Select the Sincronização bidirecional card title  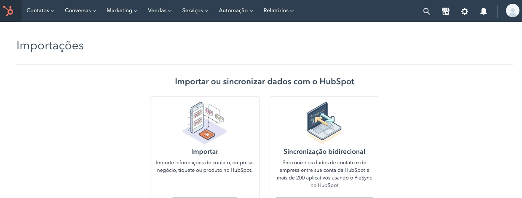pyautogui.click(x=324, y=152)
